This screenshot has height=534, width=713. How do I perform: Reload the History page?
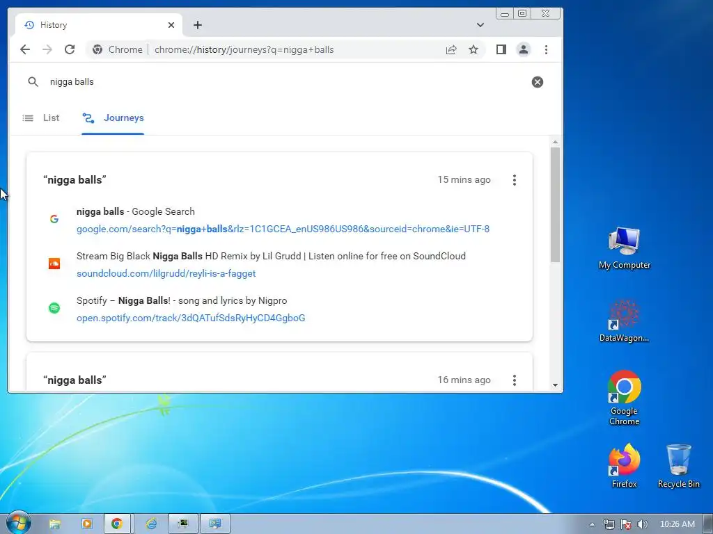pos(70,49)
